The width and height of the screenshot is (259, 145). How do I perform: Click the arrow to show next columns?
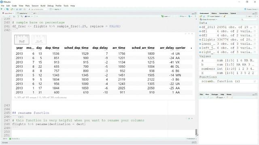191,48
